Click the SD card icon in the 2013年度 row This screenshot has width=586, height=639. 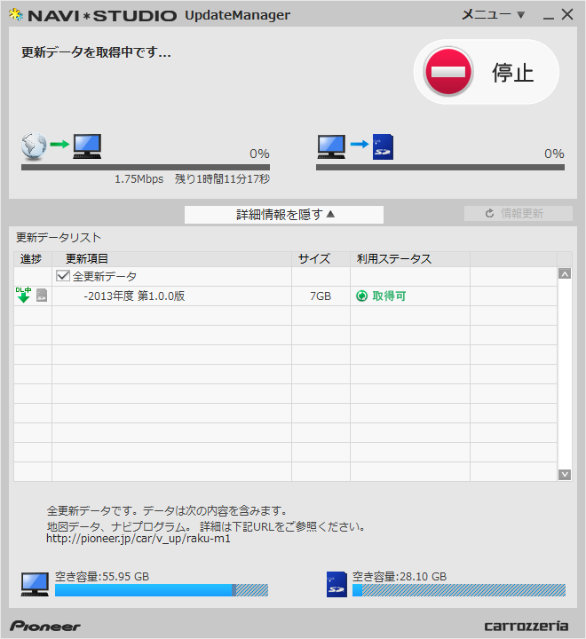[x=42, y=295]
